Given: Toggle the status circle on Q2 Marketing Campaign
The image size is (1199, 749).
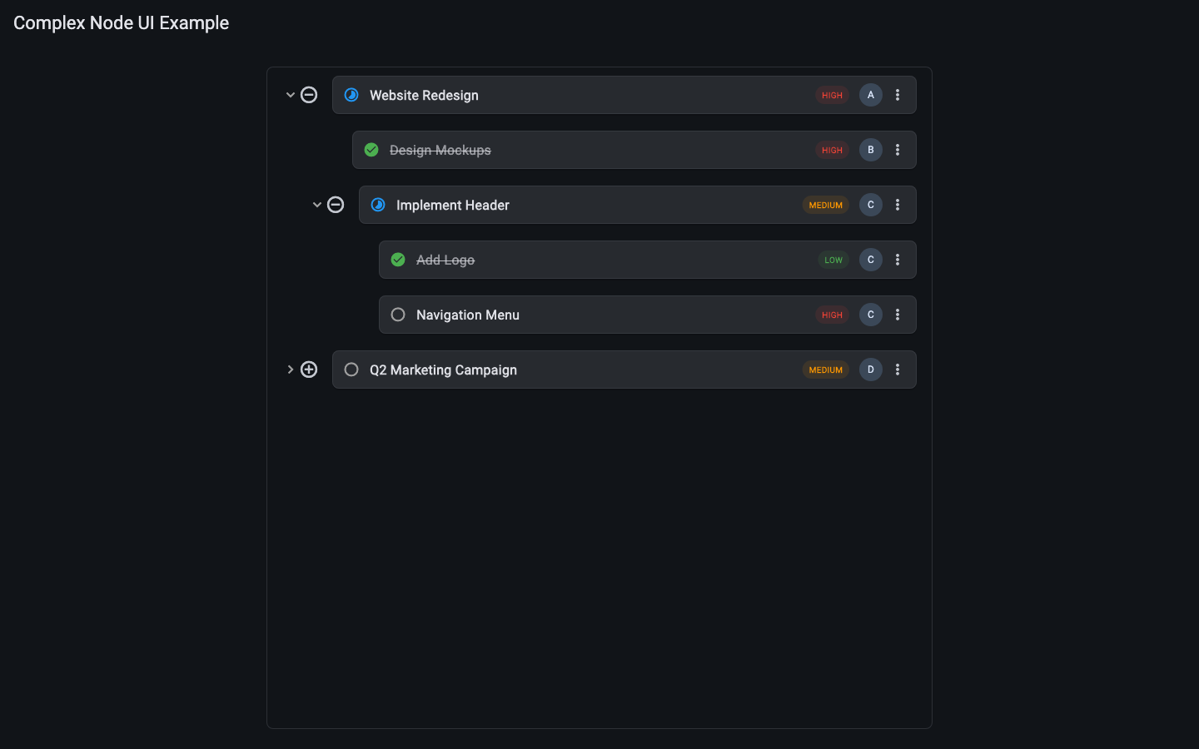Looking at the screenshot, I should click(351, 370).
